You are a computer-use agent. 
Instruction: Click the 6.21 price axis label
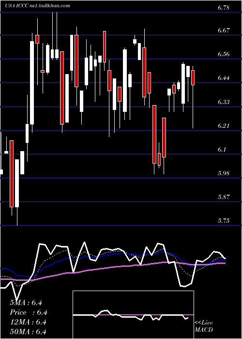(223, 125)
